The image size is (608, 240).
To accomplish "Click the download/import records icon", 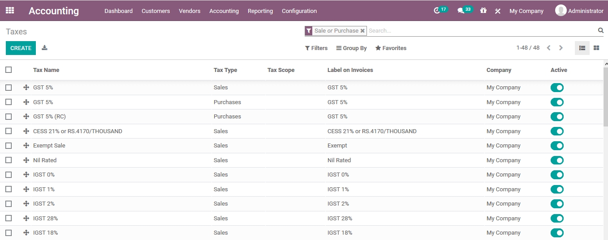I will pyautogui.click(x=44, y=48).
